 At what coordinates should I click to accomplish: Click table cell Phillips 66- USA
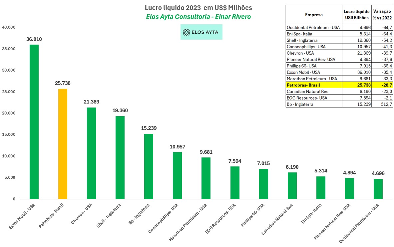[x=314, y=66]
